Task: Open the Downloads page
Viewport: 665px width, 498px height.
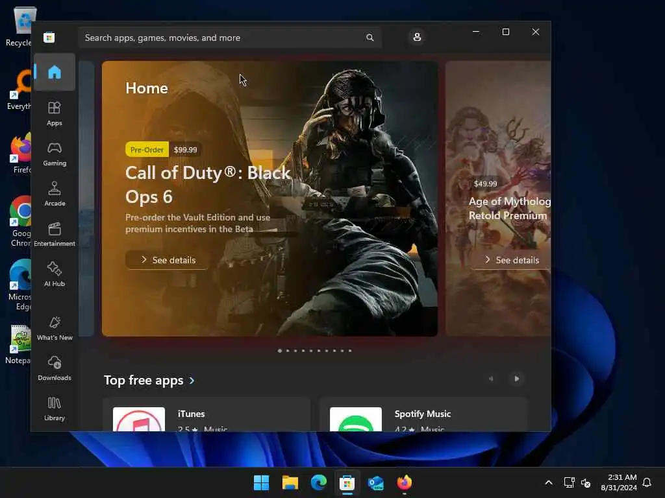Action: click(x=55, y=368)
